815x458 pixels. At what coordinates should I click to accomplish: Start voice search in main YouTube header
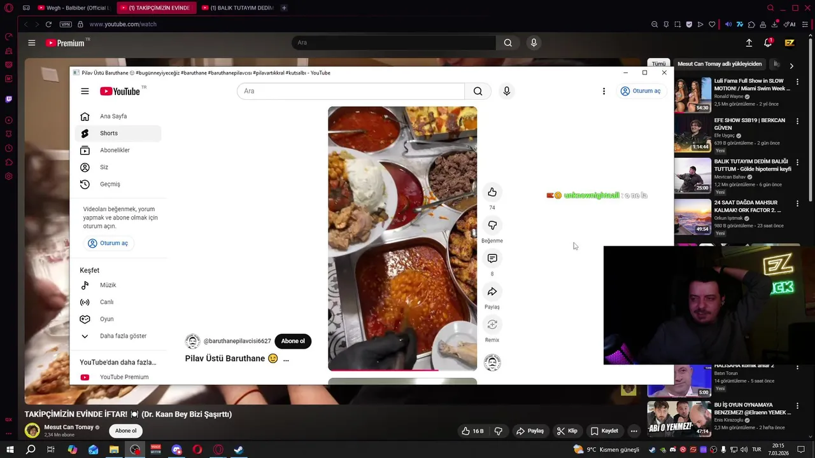[534, 43]
